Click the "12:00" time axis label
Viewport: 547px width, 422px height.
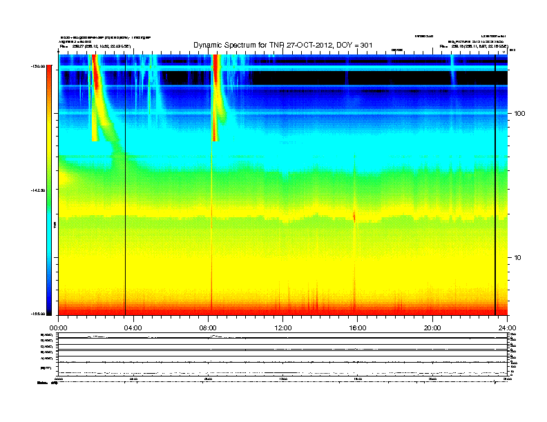[283, 328]
